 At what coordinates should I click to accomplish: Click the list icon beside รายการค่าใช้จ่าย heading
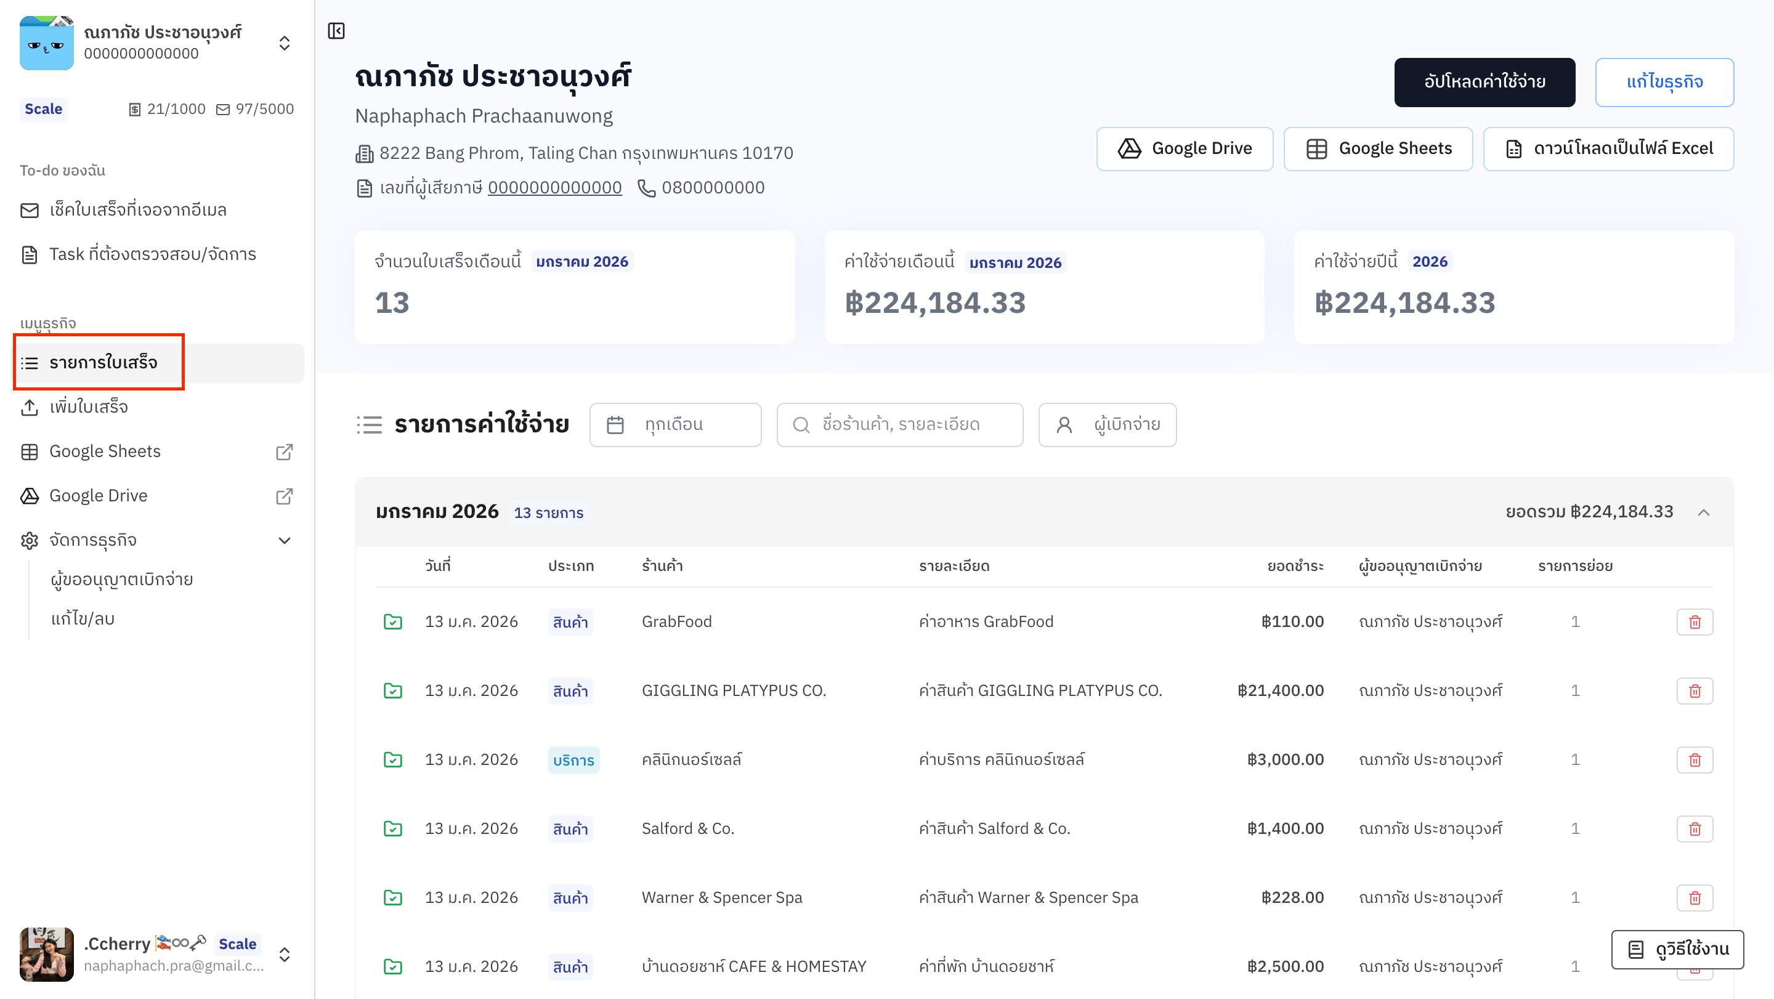pyautogui.click(x=369, y=424)
